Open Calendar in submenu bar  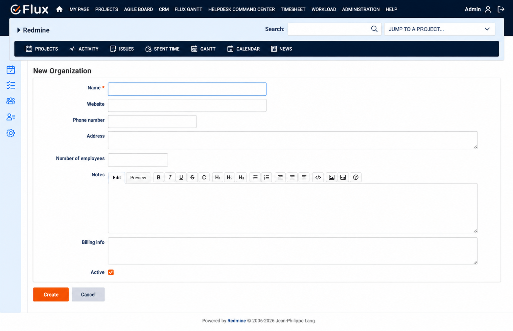pos(244,49)
